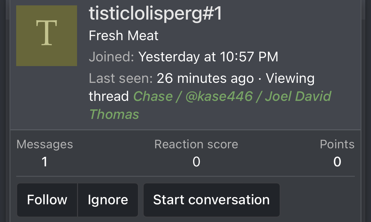Select the '0' value under Reaction score
Screen dimensions: 371x222
pos(196,162)
